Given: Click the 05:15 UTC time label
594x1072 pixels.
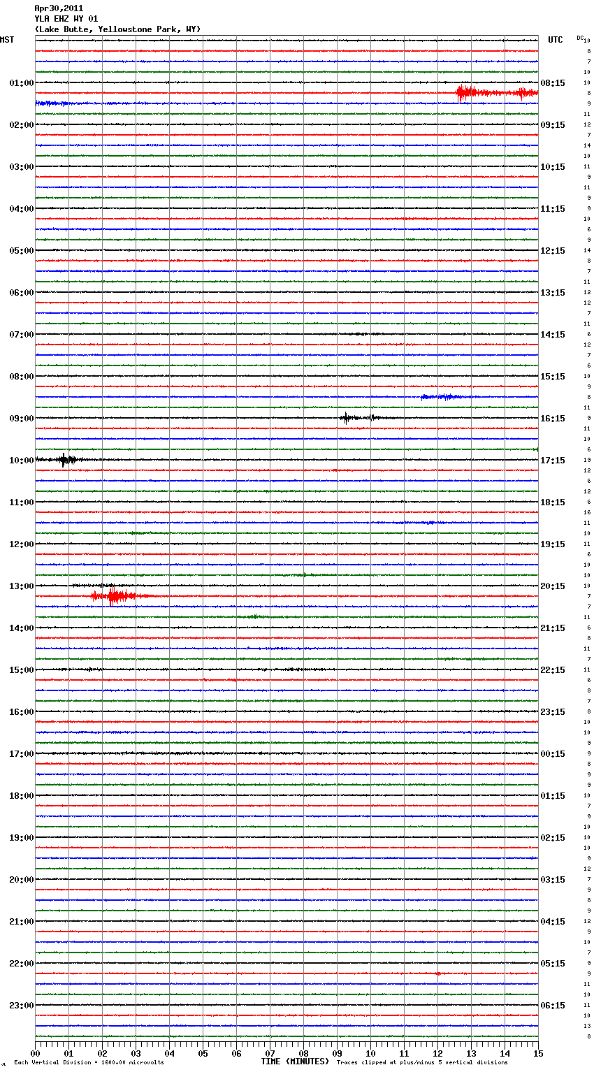Looking at the screenshot, I should pyautogui.click(x=553, y=964).
